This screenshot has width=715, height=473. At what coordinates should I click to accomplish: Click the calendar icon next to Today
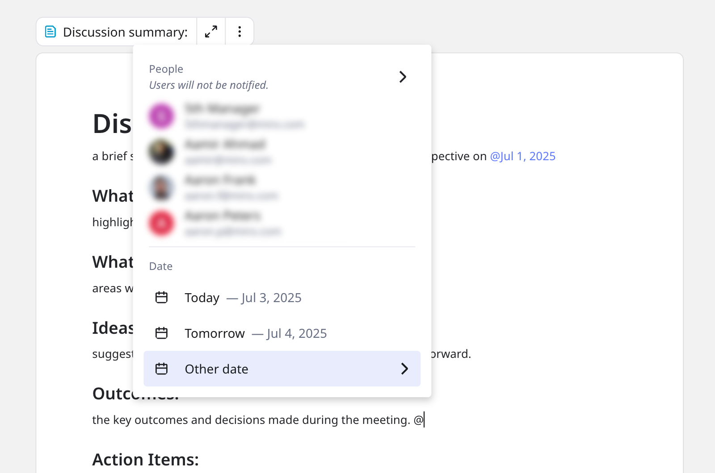[161, 298]
